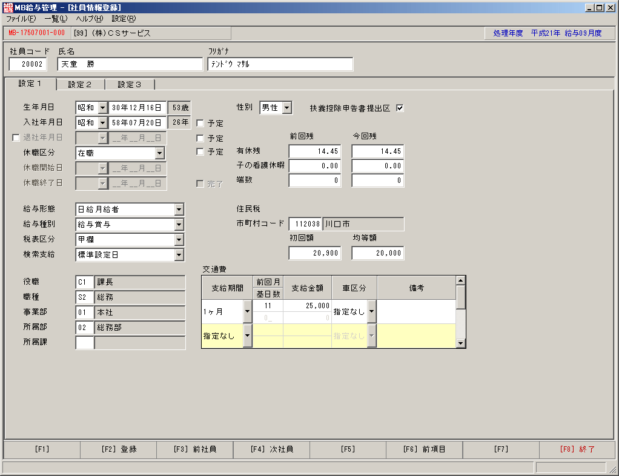Expand the 休職区分 dropdown showing 在職

pos(159,153)
